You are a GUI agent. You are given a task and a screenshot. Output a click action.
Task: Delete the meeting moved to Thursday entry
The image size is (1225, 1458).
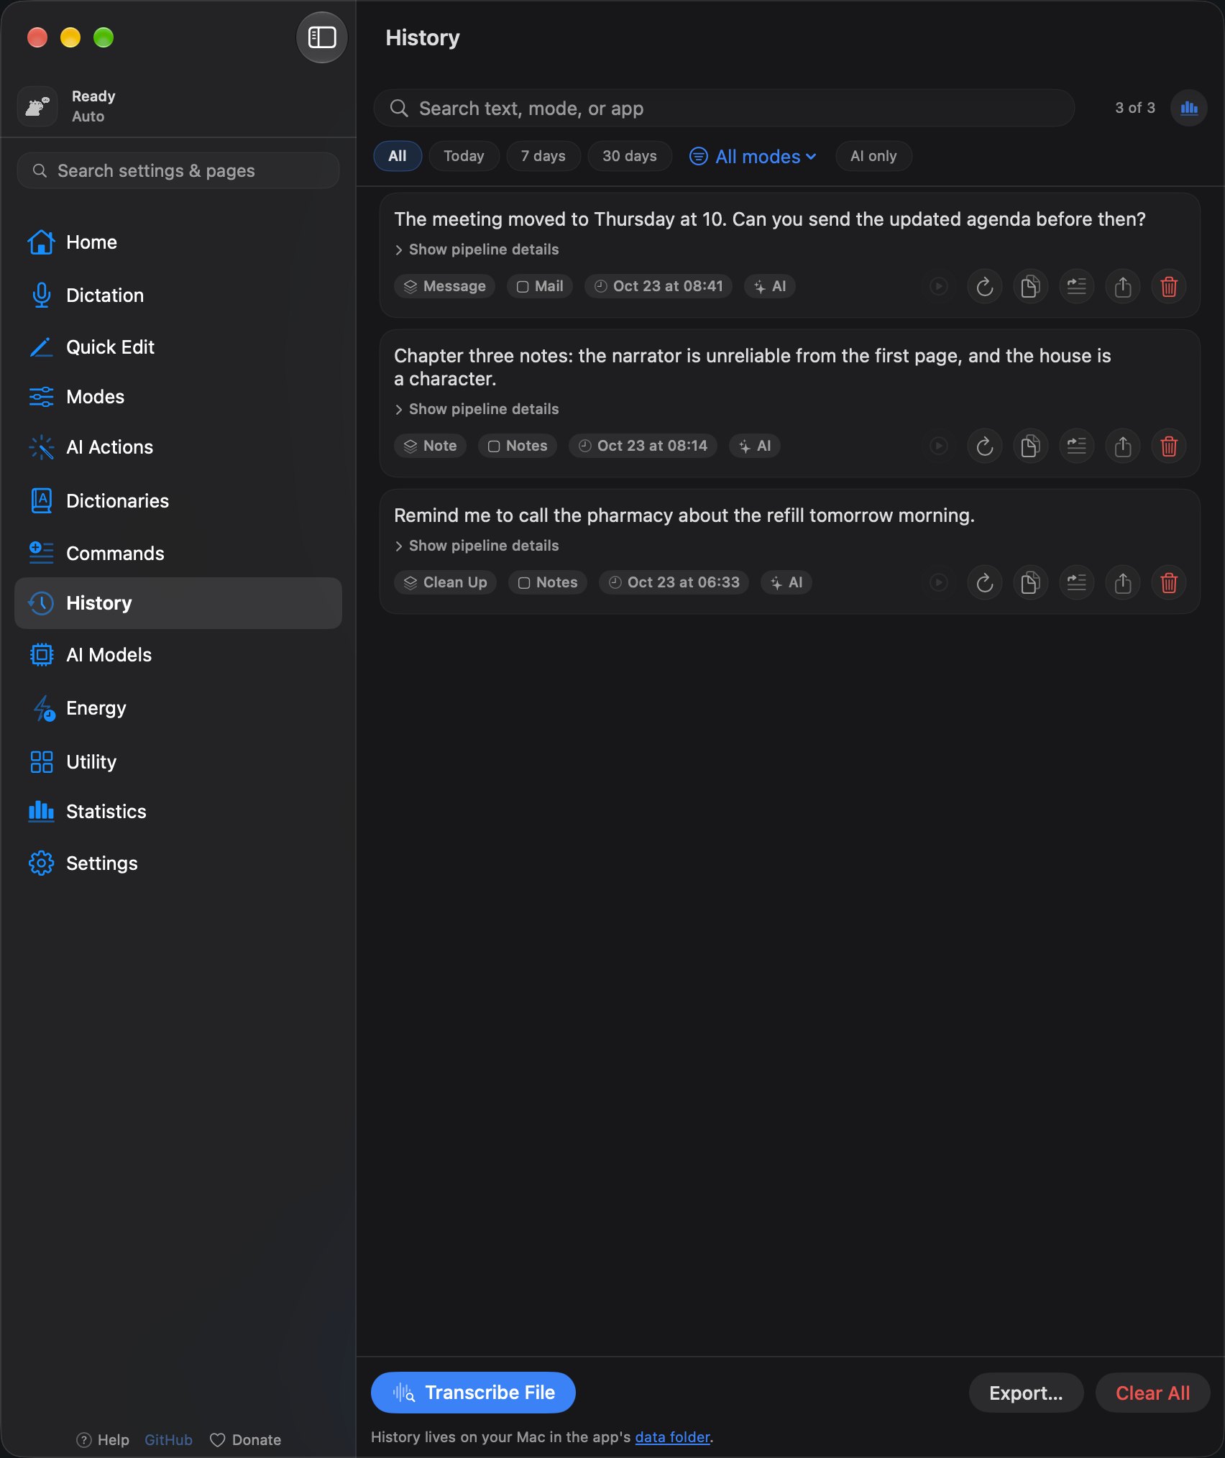(1168, 287)
